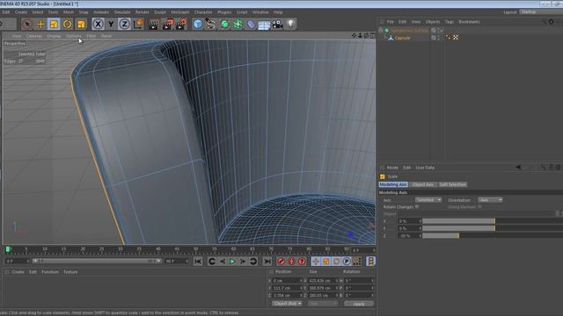
Task: Open Object Manager Tags menu
Action: pyautogui.click(x=450, y=22)
